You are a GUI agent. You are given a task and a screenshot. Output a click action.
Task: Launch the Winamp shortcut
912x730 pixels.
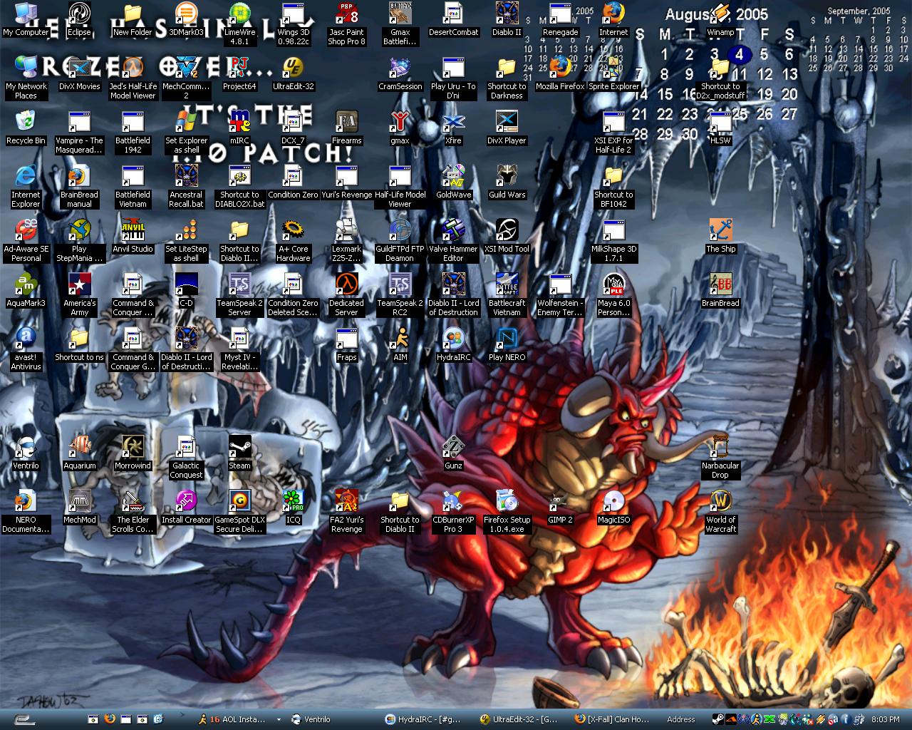click(720, 14)
